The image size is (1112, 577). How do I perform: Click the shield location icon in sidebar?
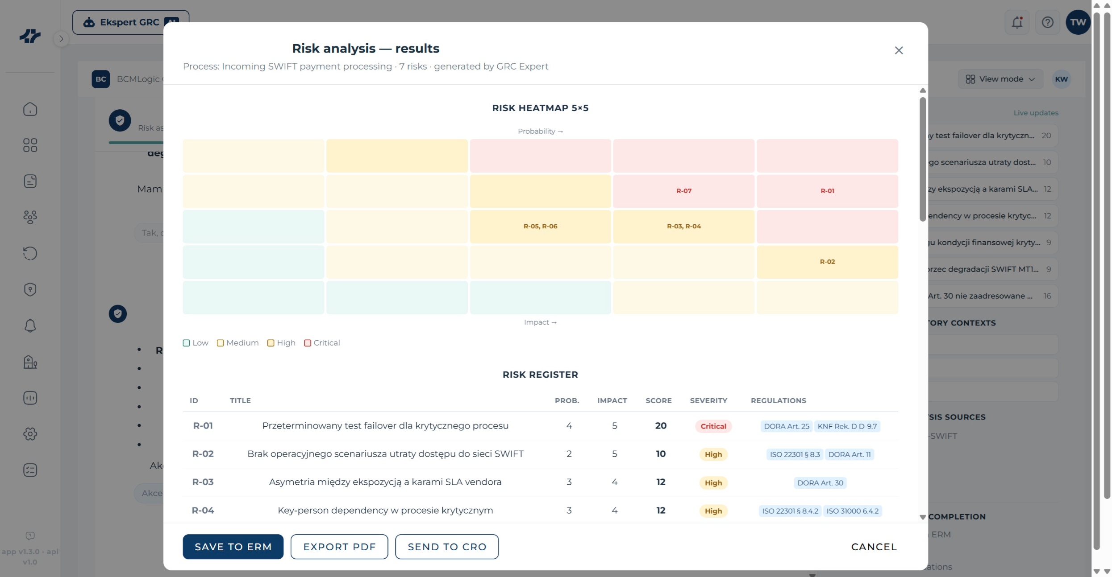coord(30,289)
